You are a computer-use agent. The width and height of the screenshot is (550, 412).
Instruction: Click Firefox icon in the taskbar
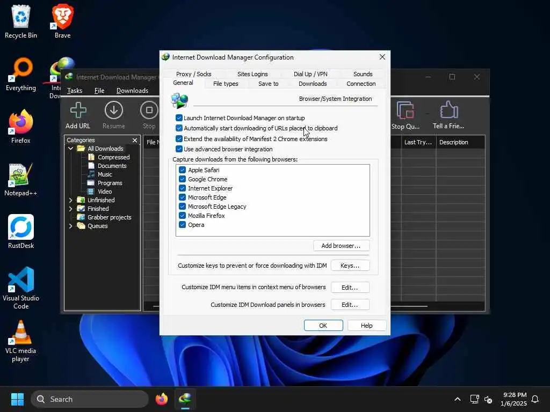[x=161, y=399]
